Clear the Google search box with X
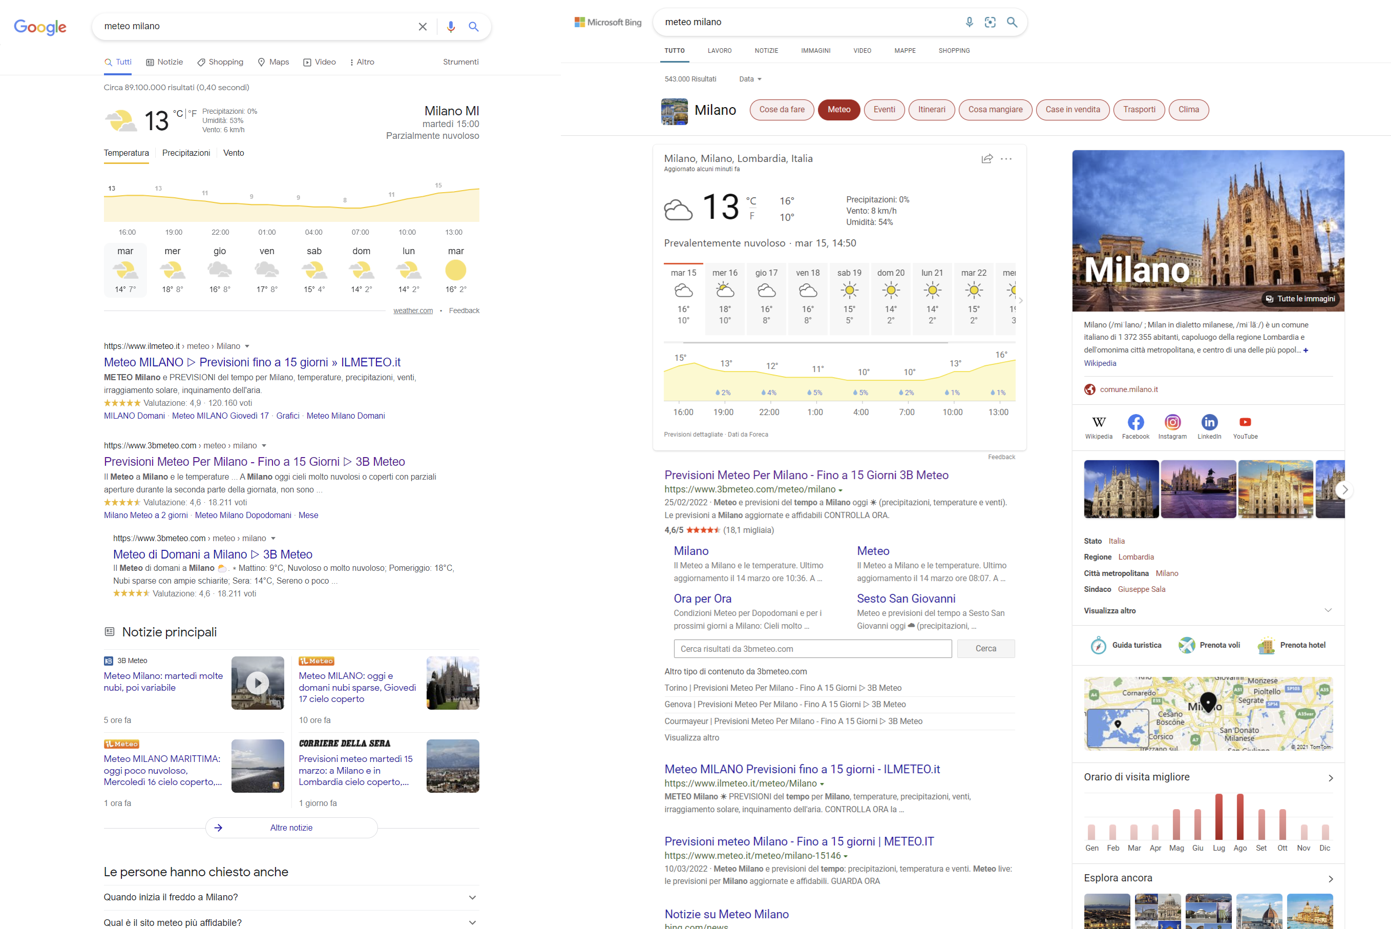Image resolution: width=1391 pixels, height=929 pixels. pyautogui.click(x=422, y=27)
